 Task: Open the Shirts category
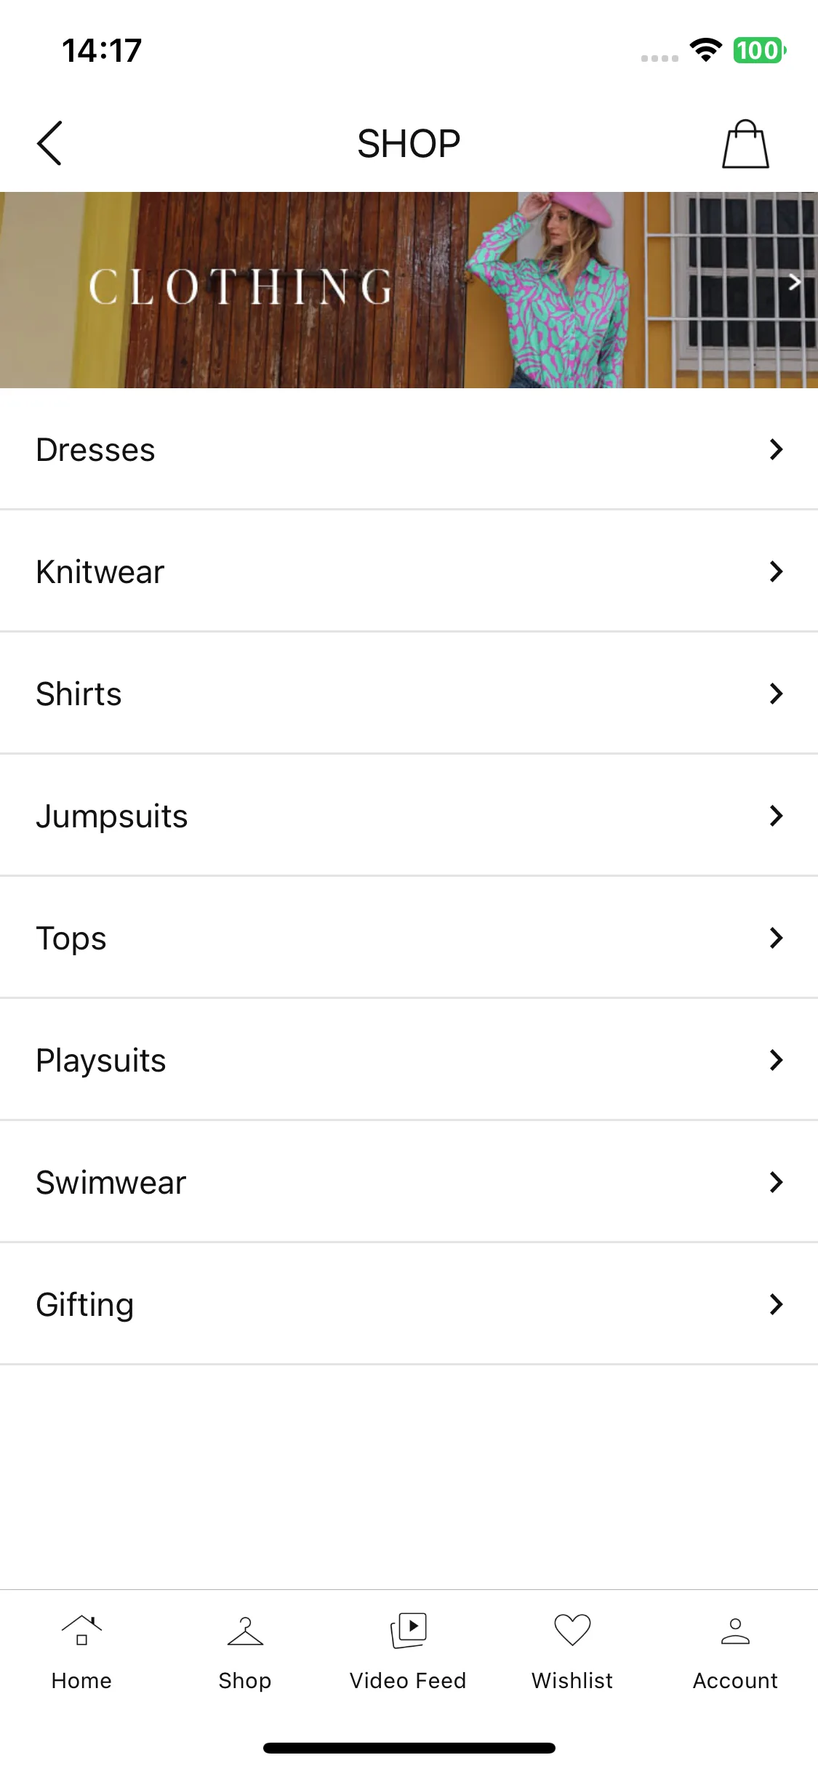(409, 694)
